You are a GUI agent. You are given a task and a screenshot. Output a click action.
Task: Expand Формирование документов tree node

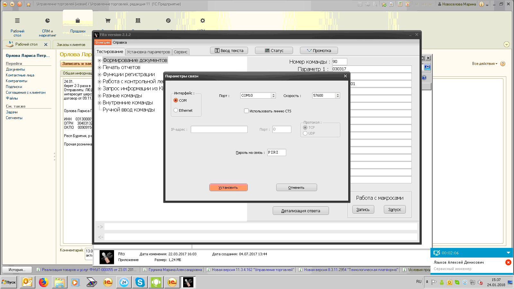pos(100,60)
